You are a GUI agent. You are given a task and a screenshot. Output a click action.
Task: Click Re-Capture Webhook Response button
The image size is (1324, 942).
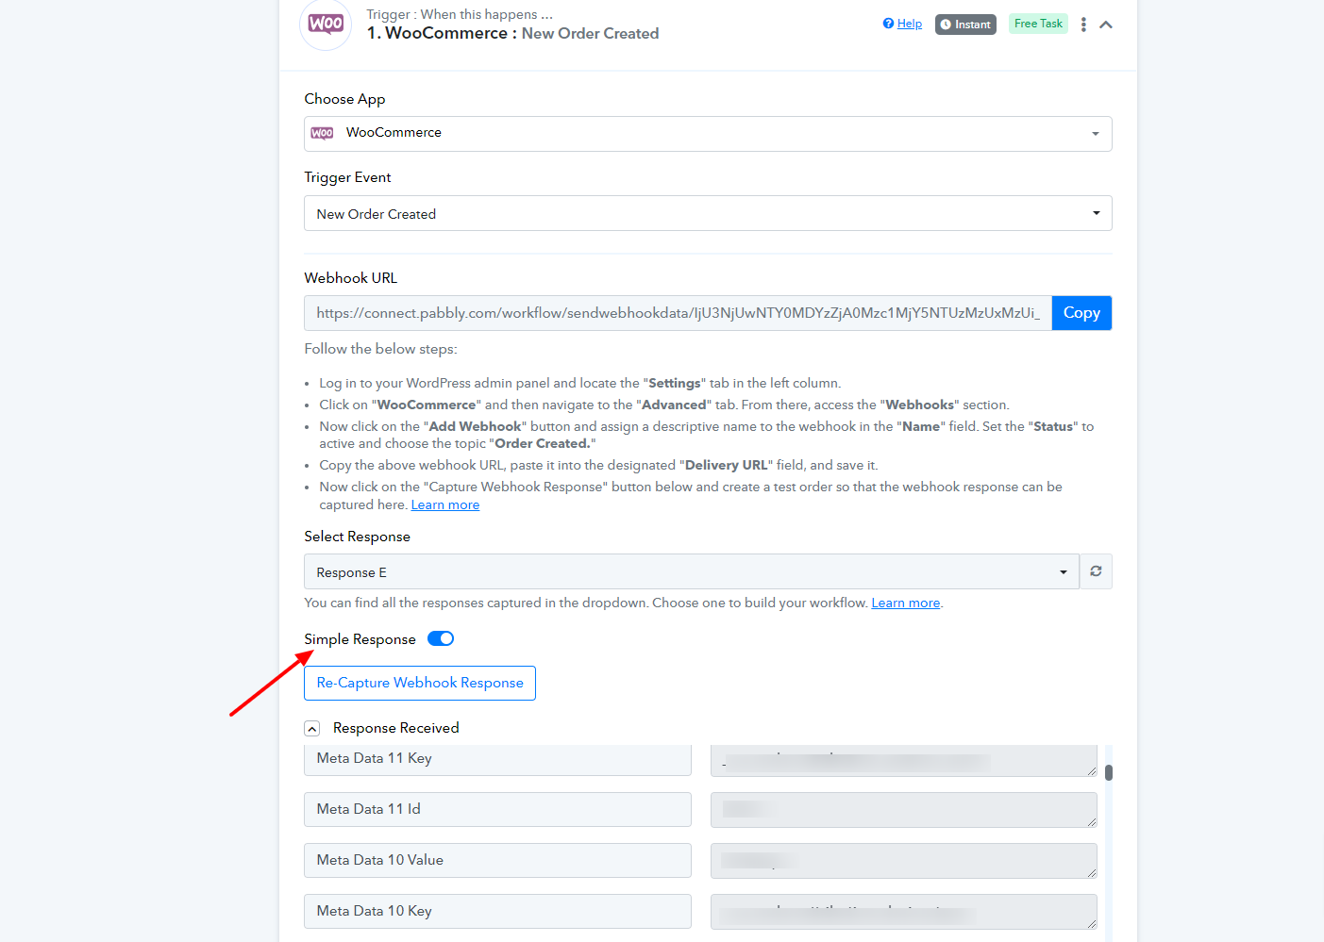420,683
